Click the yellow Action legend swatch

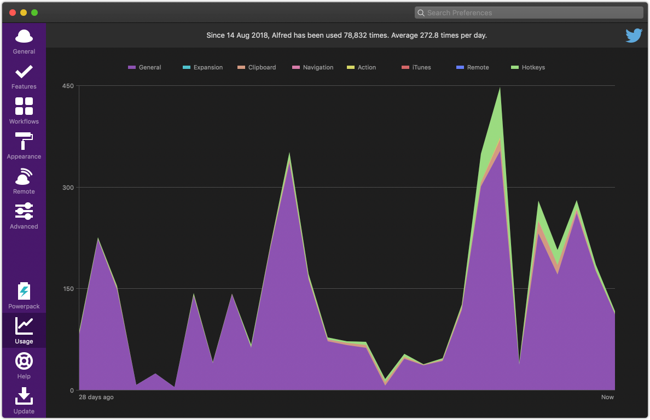pyautogui.click(x=351, y=67)
